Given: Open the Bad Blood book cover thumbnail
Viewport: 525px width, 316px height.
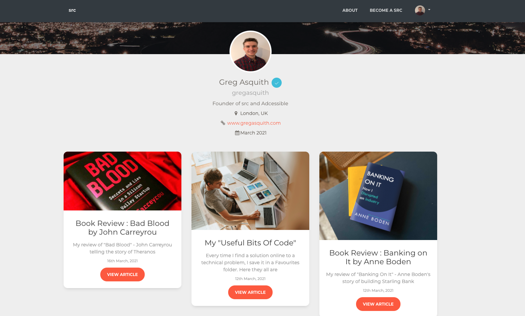Looking at the screenshot, I should pos(123,181).
